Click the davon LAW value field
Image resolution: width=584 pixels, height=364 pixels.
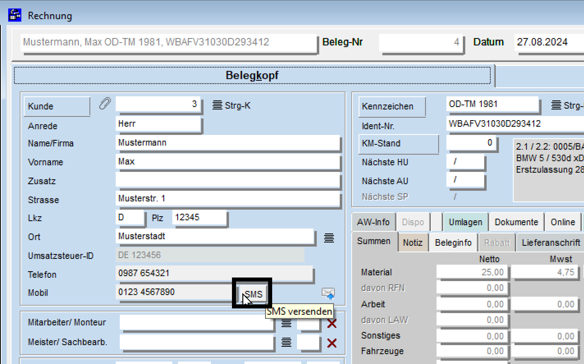point(472,320)
